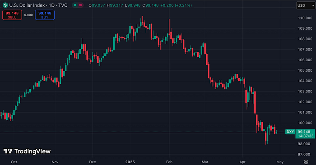
Task: Click the 105.000 price axis label
Action: tap(305, 70)
